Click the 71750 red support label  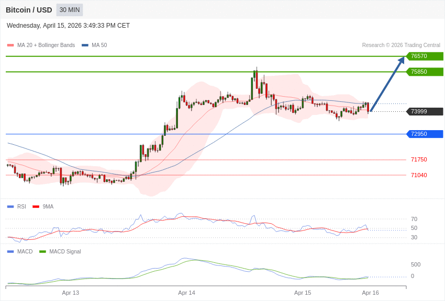coord(419,160)
